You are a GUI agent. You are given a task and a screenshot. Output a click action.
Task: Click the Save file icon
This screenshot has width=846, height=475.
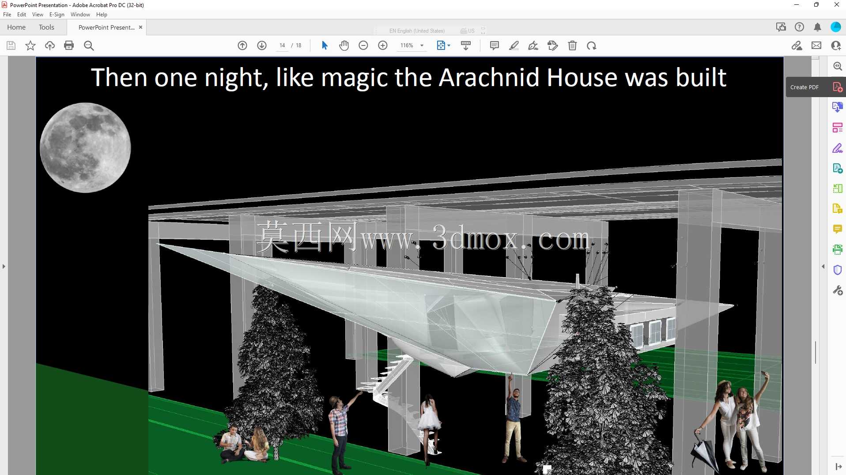coord(11,45)
